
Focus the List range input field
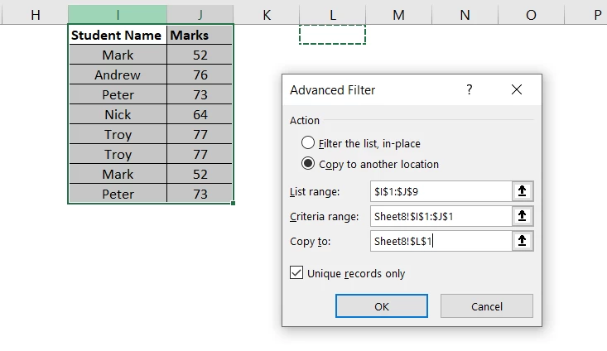click(x=441, y=191)
